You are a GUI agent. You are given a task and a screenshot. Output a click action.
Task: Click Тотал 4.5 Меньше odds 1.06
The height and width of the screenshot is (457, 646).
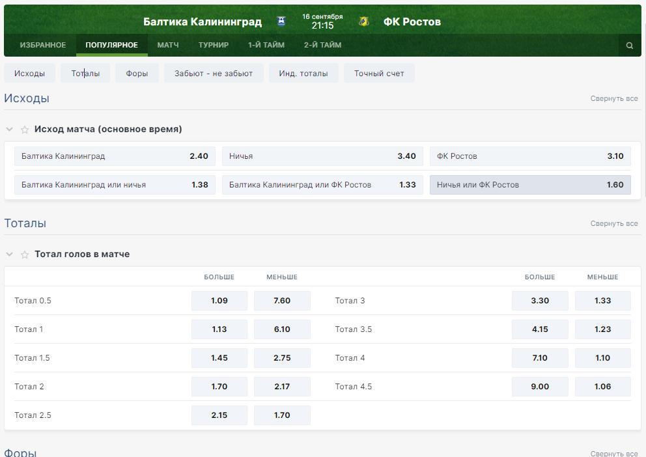coord(603,387)
